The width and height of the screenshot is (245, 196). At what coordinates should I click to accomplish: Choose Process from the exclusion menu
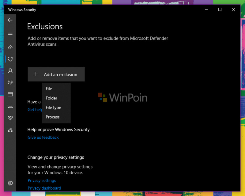56,117
